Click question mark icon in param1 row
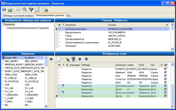 click(63, 86)
